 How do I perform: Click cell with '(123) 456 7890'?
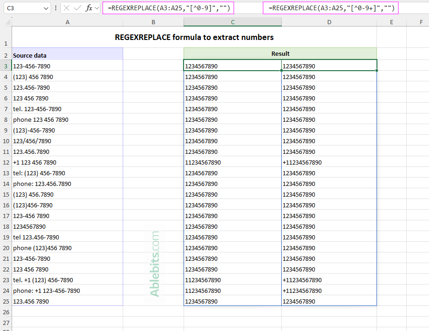pos(67,77)
